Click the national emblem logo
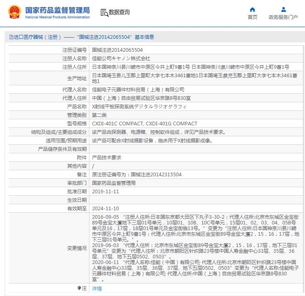The image size is (305, 296). pos(15,12)
